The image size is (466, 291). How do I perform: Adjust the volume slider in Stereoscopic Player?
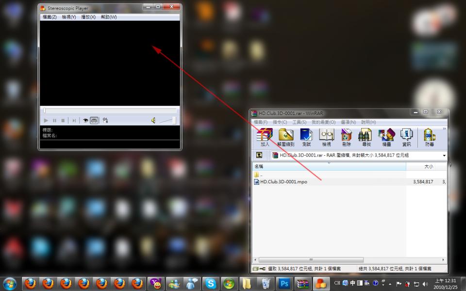[x=167, y=120]
